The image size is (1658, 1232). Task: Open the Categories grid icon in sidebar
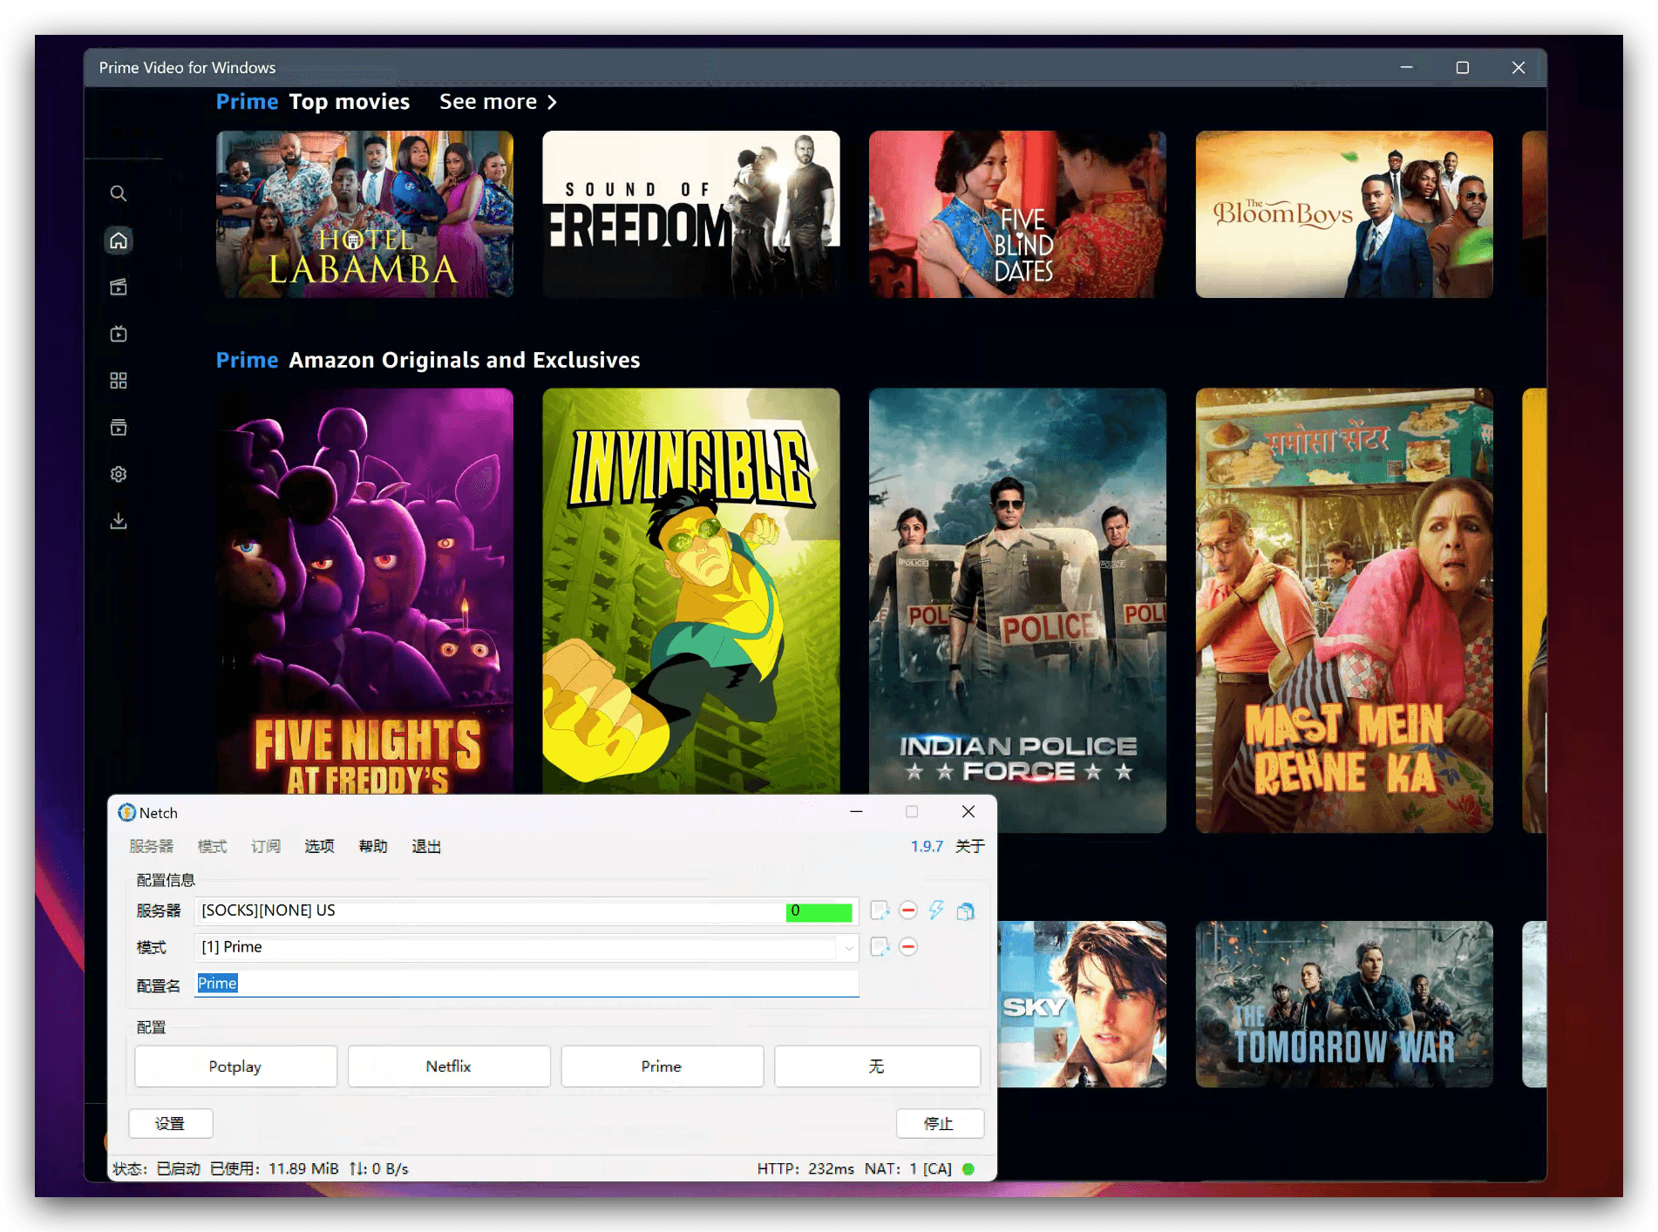(x=119, y=381)
